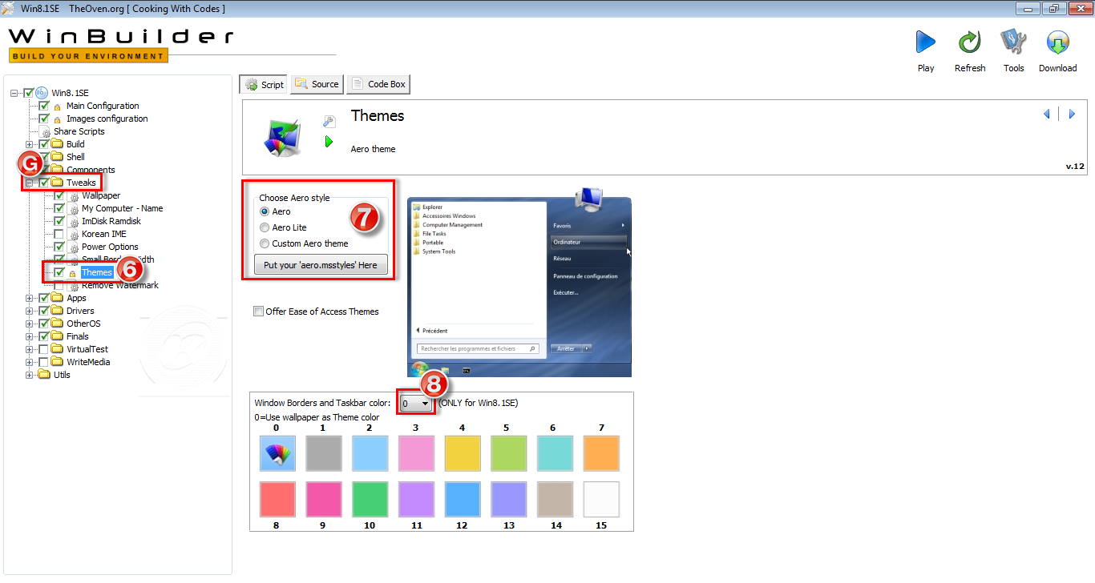Click the OtherOS folder icon
The width and height of the screenshot is (1095, 583).
[57, 324]
